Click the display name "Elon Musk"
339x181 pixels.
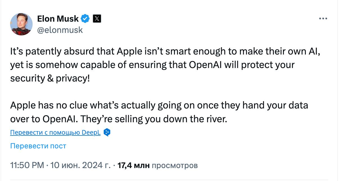(58, 19)
